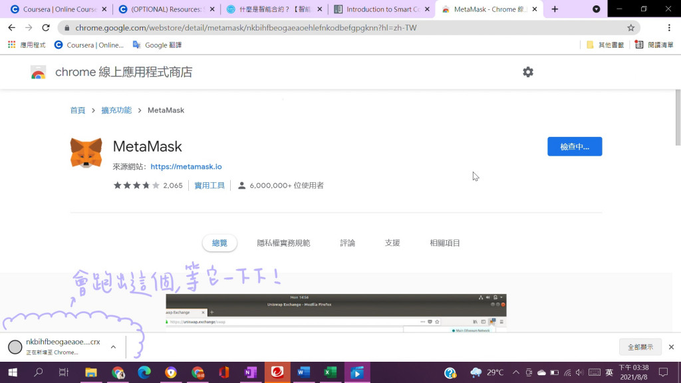
Task: Open taskbar search magnifier
Action: (39, 372)
